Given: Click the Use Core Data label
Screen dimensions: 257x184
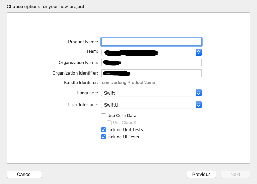Looking at the screenshot, I should coord(122,116).
